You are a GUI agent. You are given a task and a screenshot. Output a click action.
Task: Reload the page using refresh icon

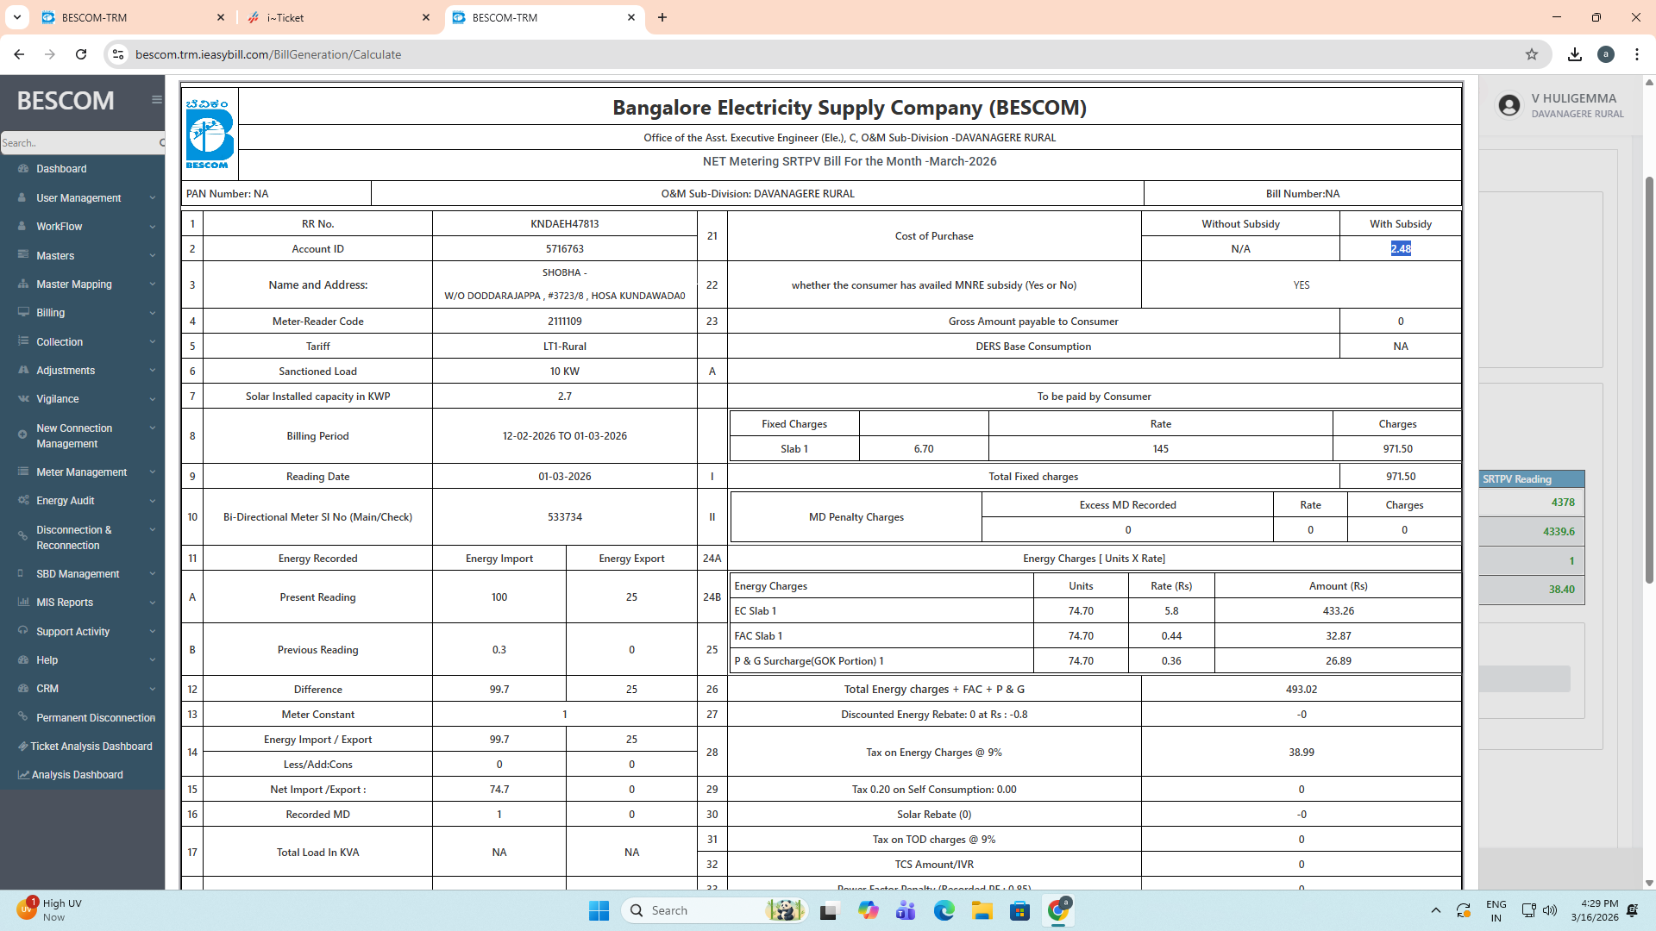81,54
